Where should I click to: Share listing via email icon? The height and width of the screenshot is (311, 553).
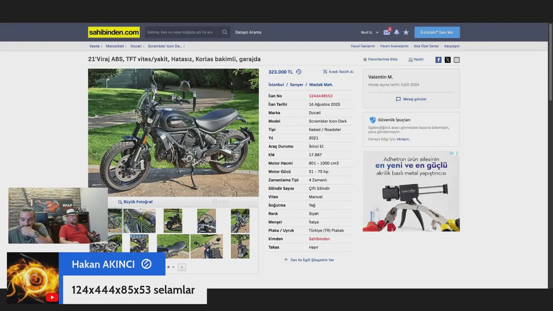pyautogui.click(x=457, y=60)
